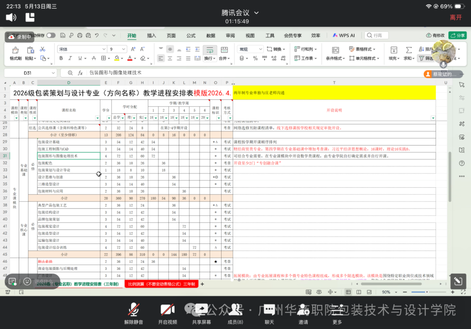Open the Chat (聊天) button
The image size is (471, 329).
point(269,314)
